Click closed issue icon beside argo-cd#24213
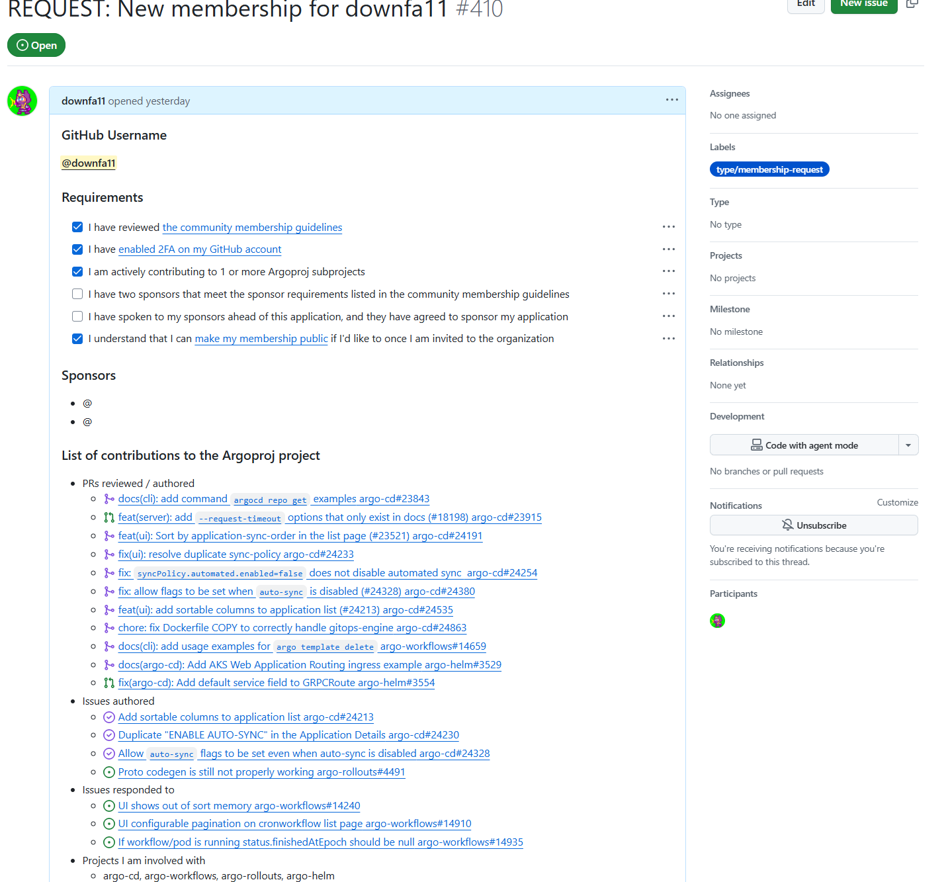Screen dimensions: 948x882 tap(109, 717)
